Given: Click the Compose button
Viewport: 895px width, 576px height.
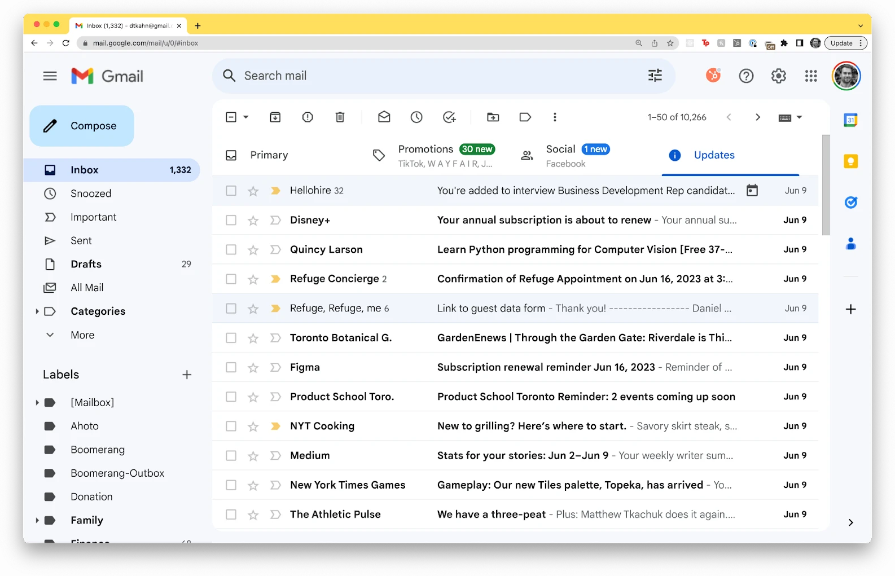Looking at the screenshot, I should (82, 126).
